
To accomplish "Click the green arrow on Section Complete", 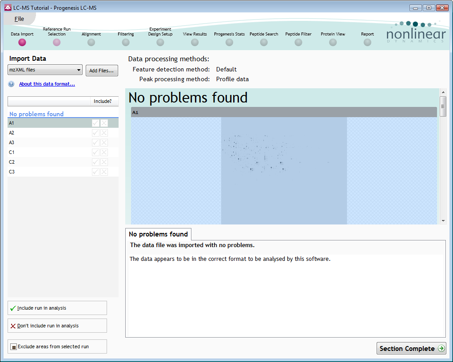I will 441,348.
